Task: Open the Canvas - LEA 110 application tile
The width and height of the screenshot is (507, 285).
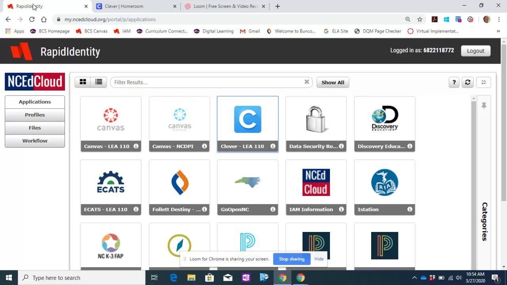Action: 111,124
